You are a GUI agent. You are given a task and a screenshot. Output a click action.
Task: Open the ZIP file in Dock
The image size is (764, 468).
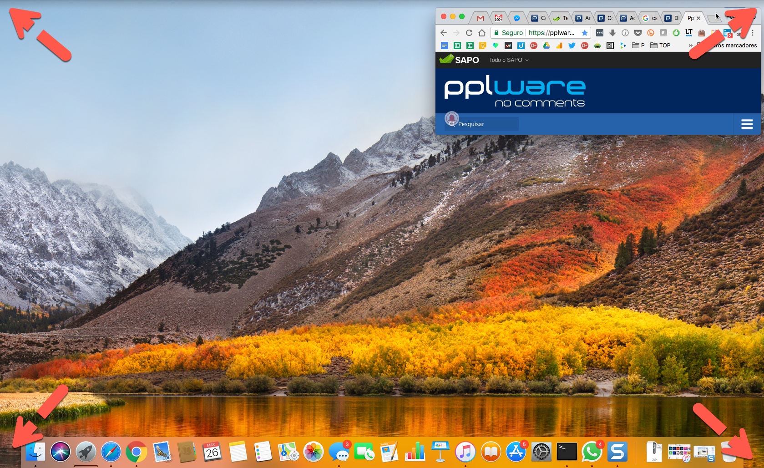(x=654, y=452)
